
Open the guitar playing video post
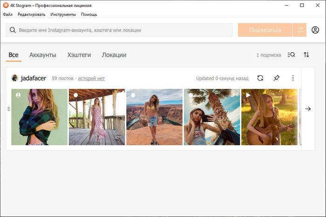point(270,117)
